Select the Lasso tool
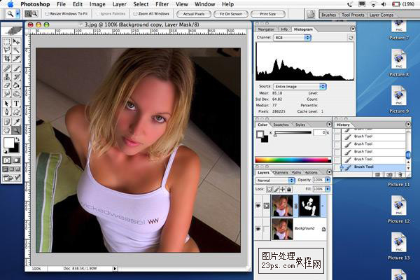This screenshot has width=420, height=280. pyautogui.click(x=7, y=50)
